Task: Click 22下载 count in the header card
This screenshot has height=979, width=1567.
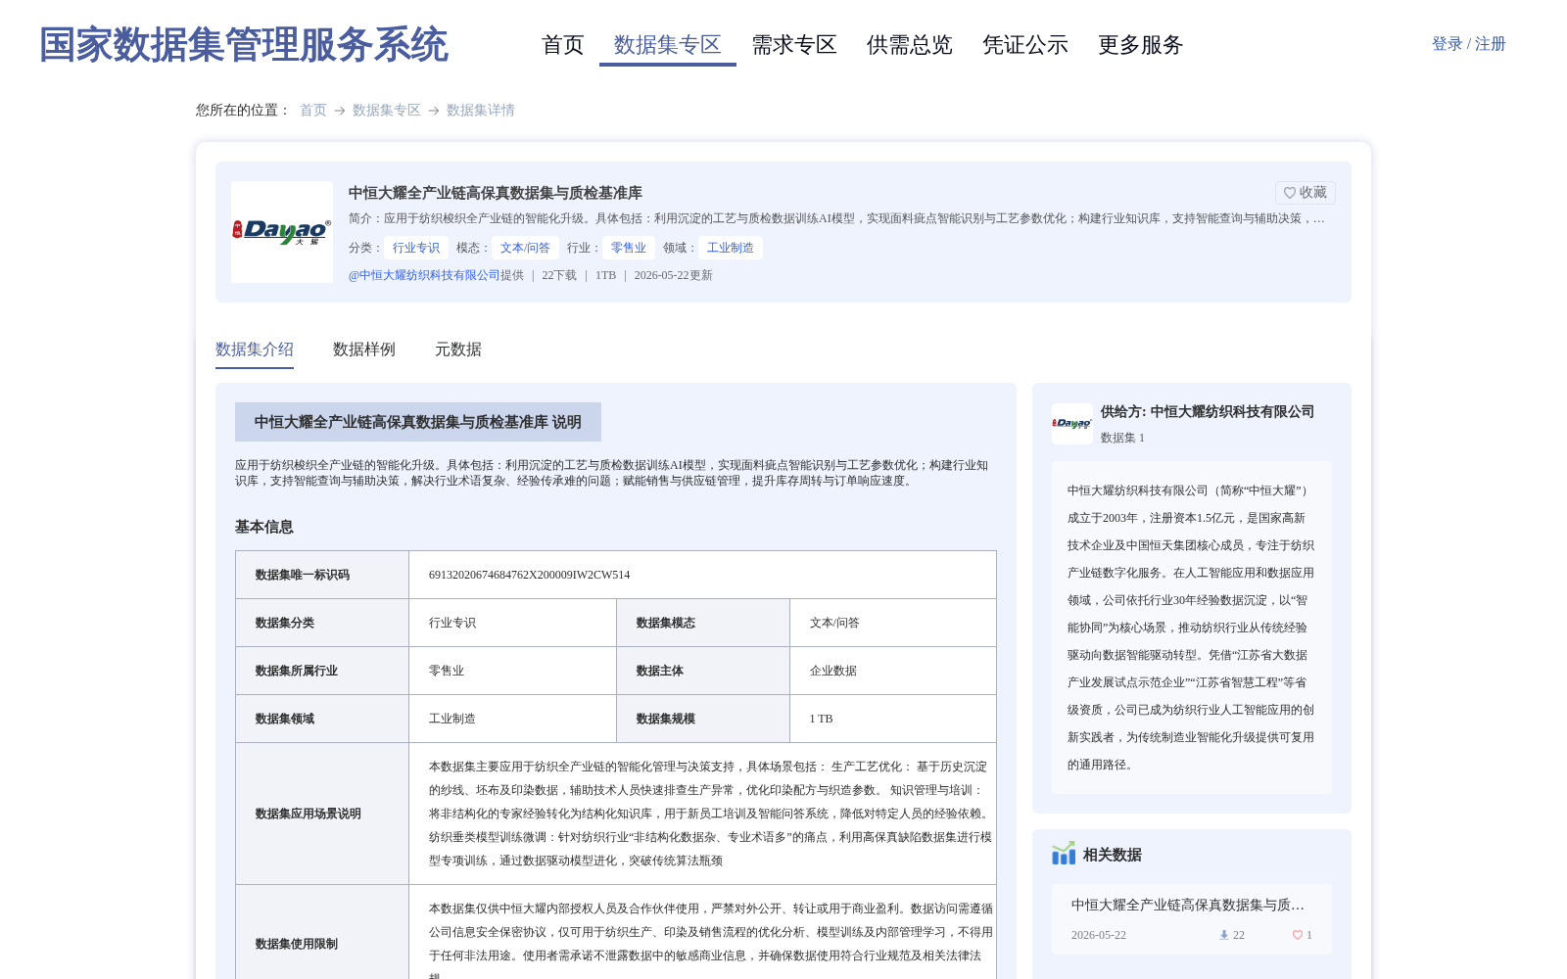Action: tap(559, 275)
